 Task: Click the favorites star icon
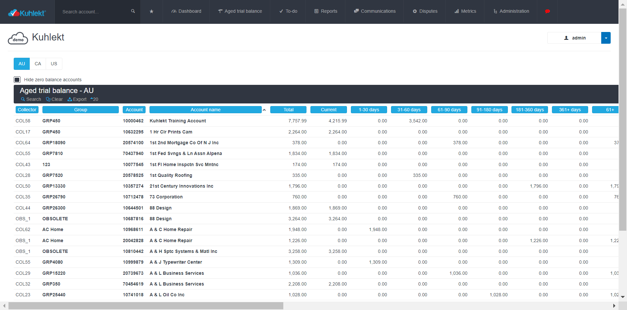click(x=151, y=11)
